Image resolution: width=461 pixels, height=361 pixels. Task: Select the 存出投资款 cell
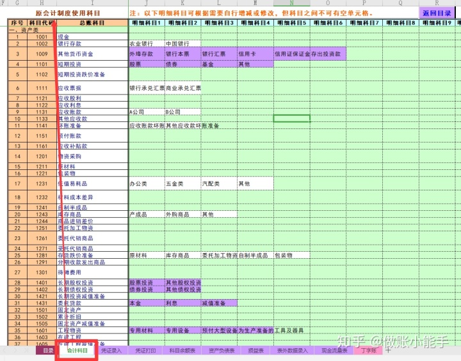coord(328,54)
